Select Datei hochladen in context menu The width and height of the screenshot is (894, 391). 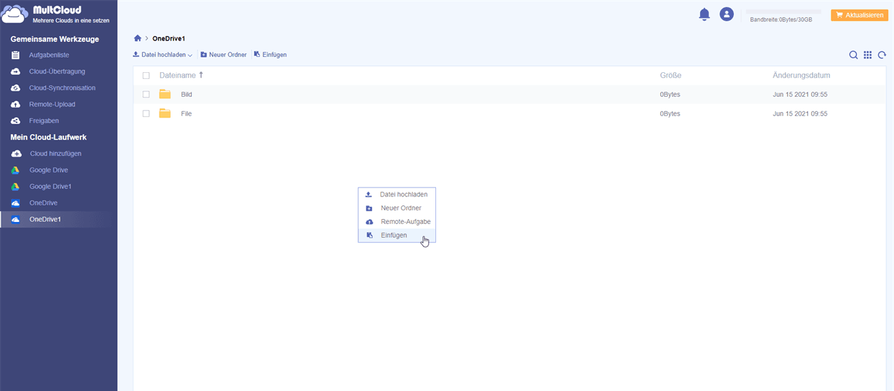tap(397, 194)
